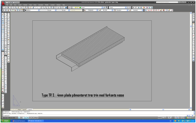Click the Pan hand icon
The image size is (196, 123).
(x=41, y=8)
